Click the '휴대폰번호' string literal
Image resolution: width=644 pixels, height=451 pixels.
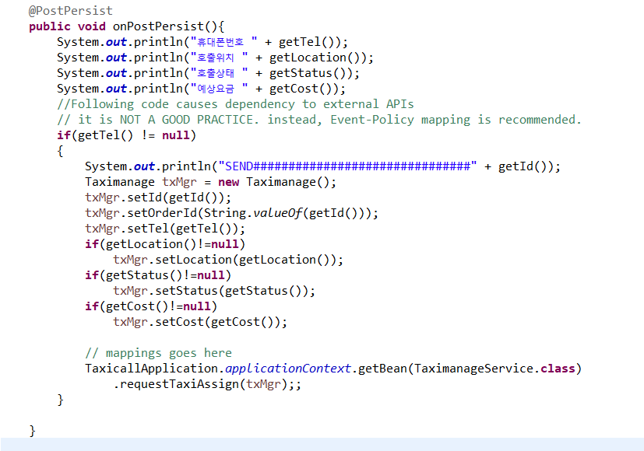tap(224, 42)
